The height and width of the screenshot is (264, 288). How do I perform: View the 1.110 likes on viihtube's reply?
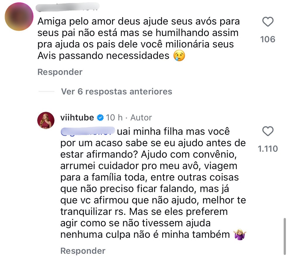coord(268,149)
